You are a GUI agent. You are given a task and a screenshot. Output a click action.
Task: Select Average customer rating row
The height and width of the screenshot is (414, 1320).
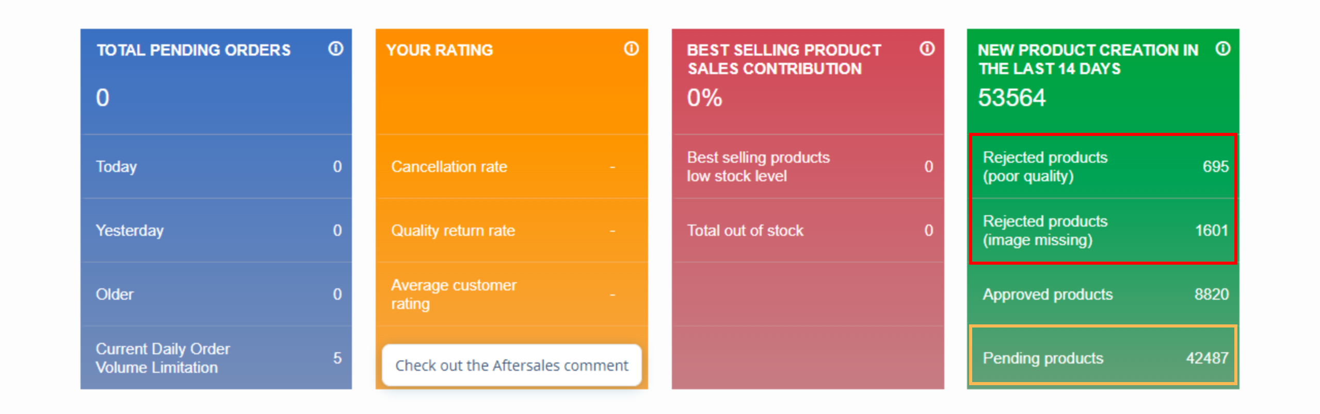point(511,295)
